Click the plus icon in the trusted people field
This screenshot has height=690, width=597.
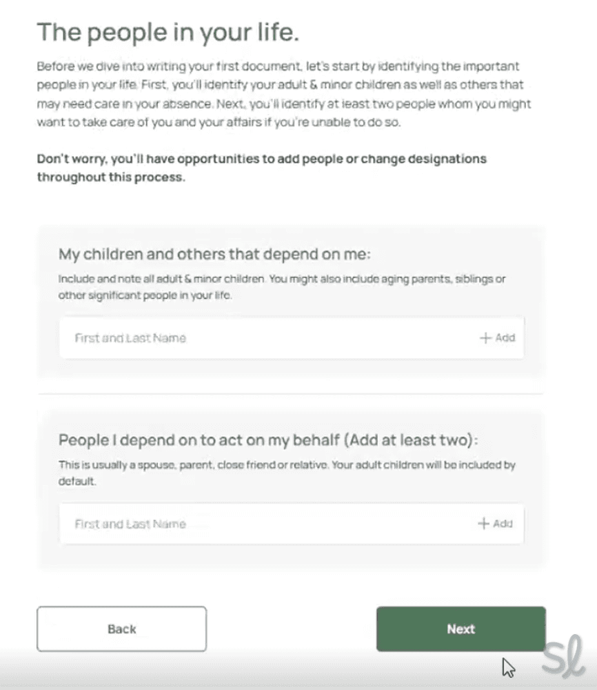pyautogui.click(x=484, y=524)
